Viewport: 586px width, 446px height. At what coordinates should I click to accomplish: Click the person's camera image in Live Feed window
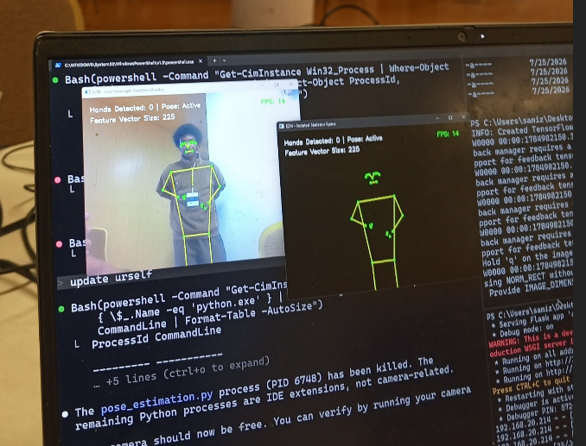[191, 194]
